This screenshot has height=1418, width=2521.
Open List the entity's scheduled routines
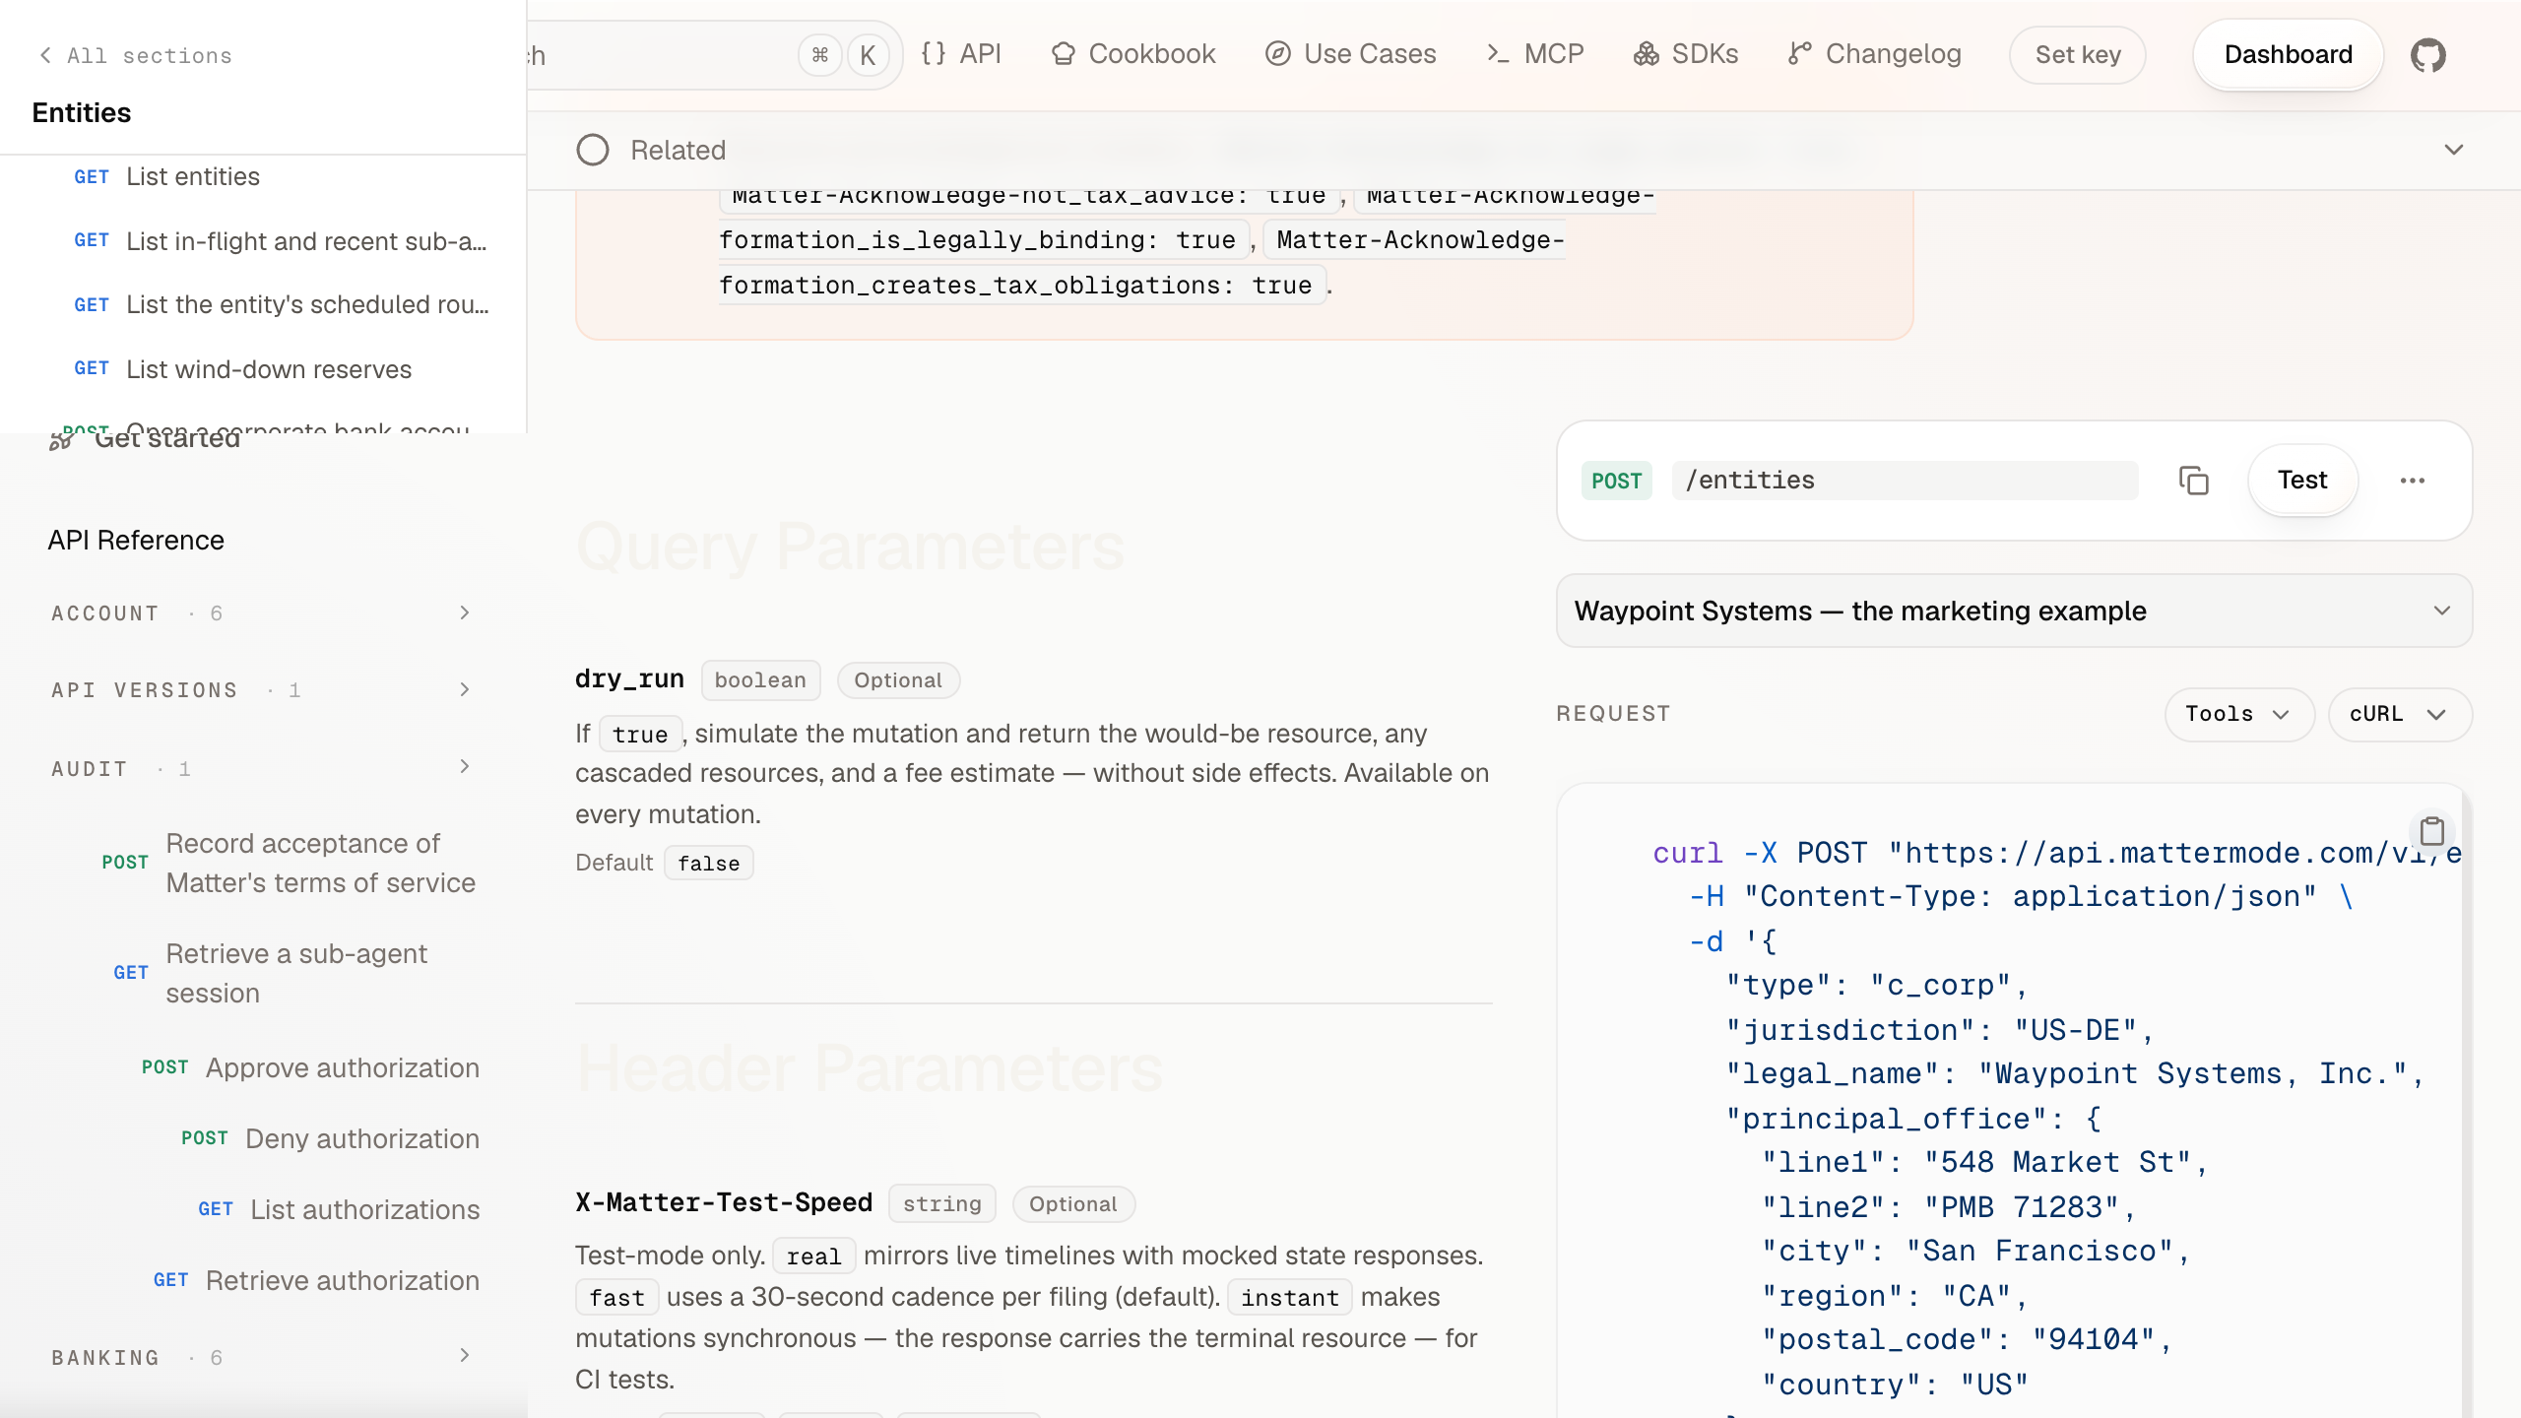pos(281,304)
